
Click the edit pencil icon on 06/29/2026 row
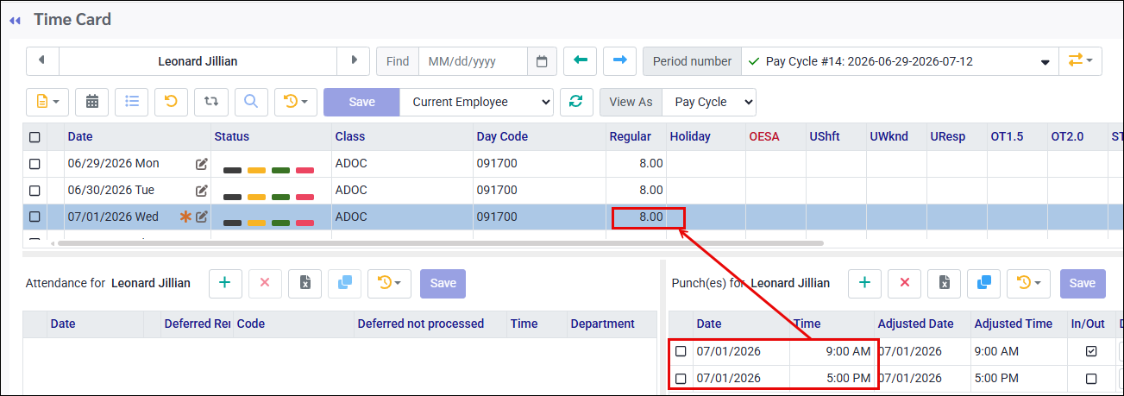click(202, 164)
